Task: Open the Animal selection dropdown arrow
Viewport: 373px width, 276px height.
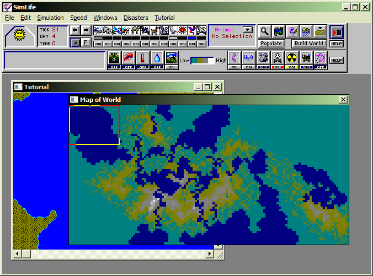Action: [x=248, y=30]
